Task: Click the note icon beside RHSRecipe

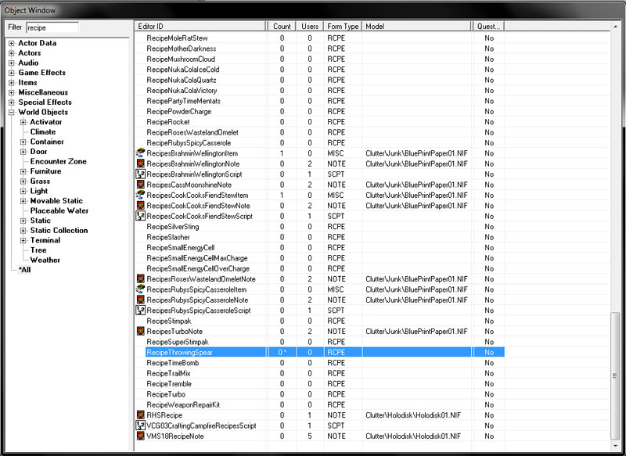Action: [140, 415]
